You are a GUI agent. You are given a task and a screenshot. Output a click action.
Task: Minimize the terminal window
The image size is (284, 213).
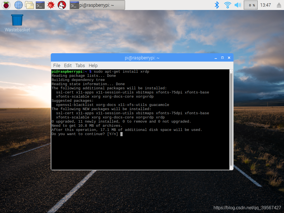(x=216, y=58)
